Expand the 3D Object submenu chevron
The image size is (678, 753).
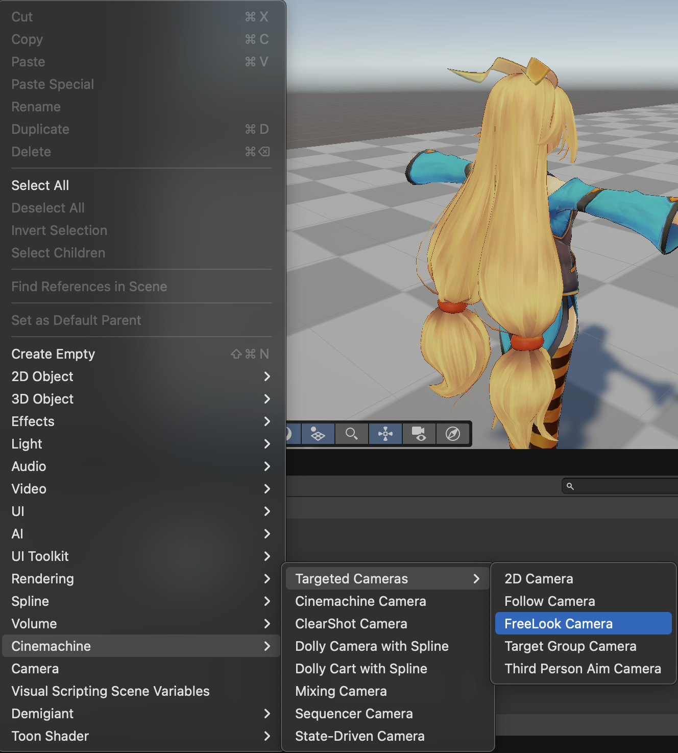click(267, 399)
